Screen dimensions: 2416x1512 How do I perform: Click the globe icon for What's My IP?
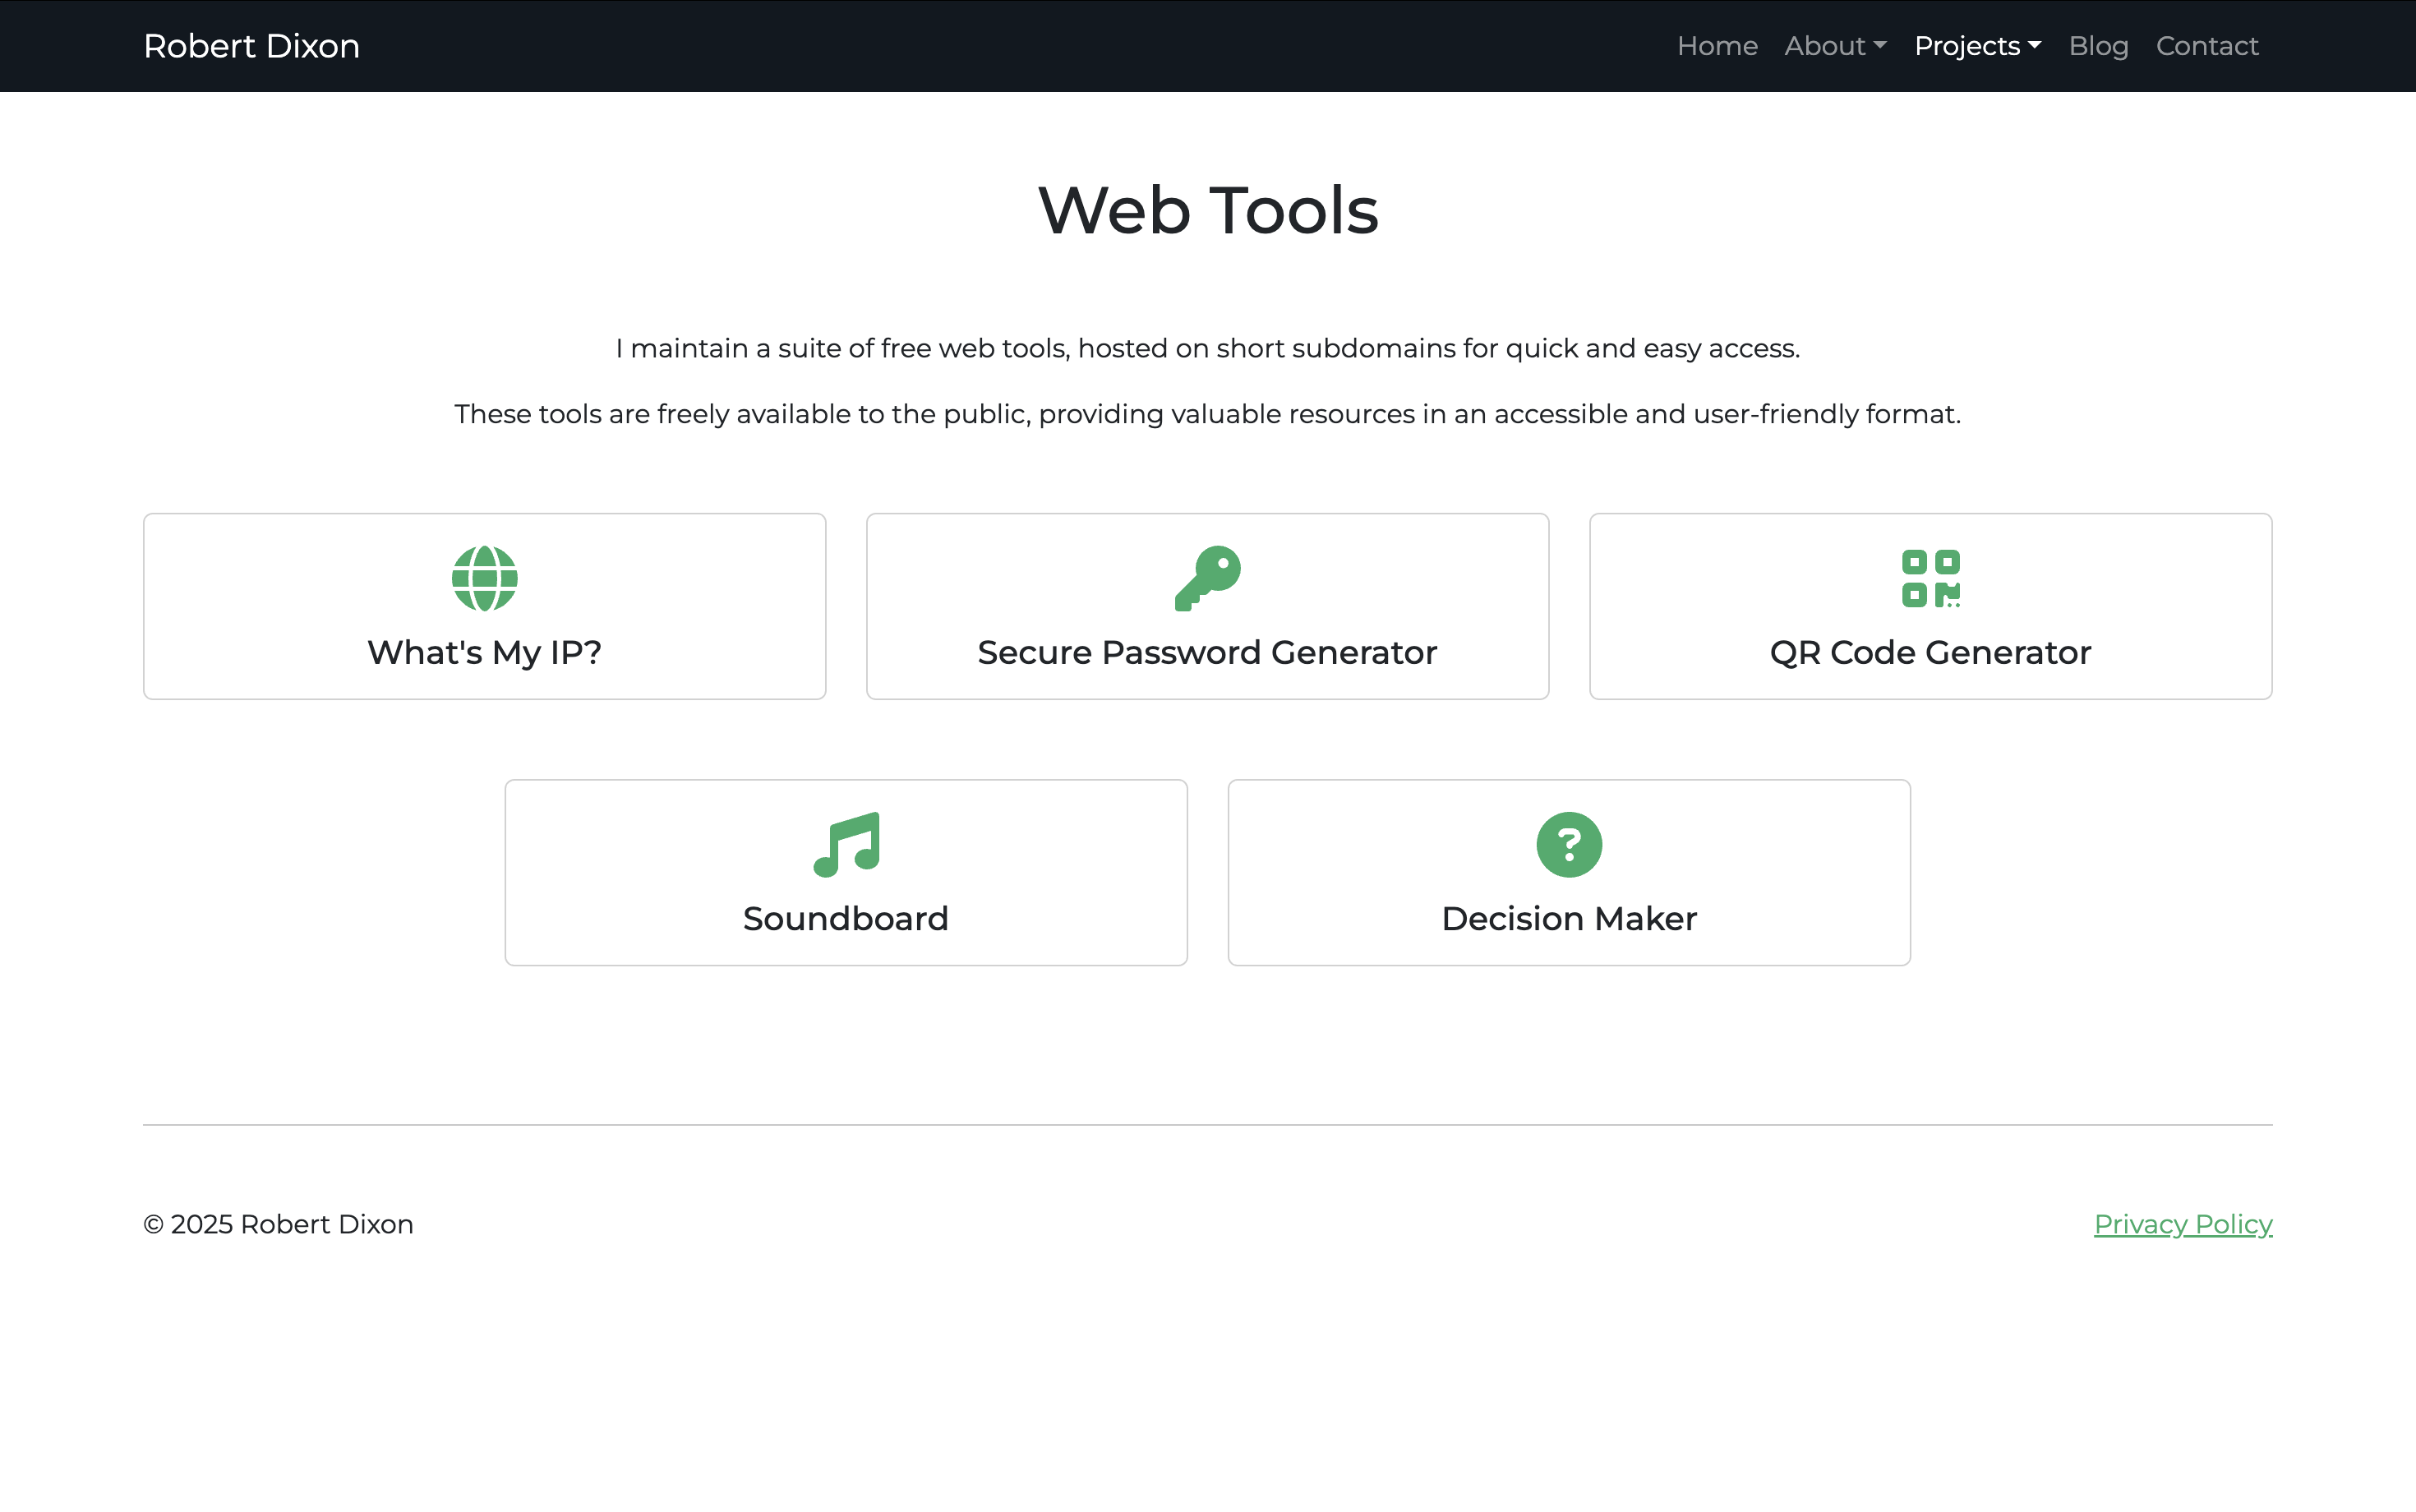484,578
